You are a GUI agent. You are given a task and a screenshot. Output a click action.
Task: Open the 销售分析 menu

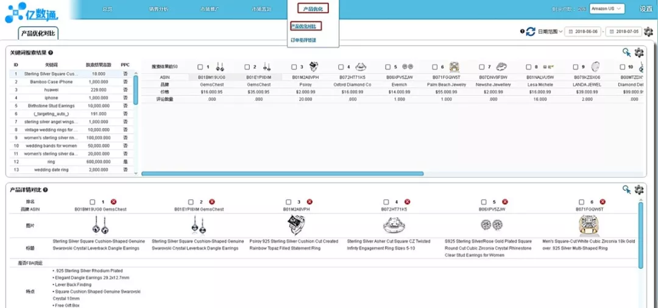(158, 9)
